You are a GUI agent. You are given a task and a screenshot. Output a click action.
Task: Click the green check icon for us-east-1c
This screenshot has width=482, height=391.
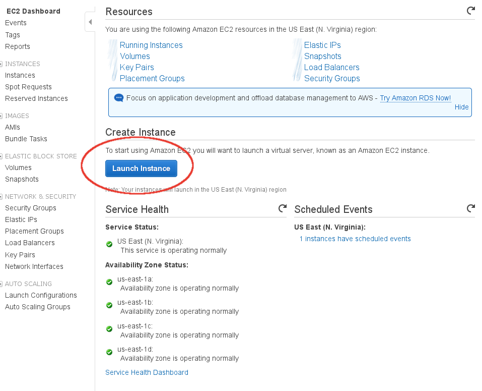(109, 329)
